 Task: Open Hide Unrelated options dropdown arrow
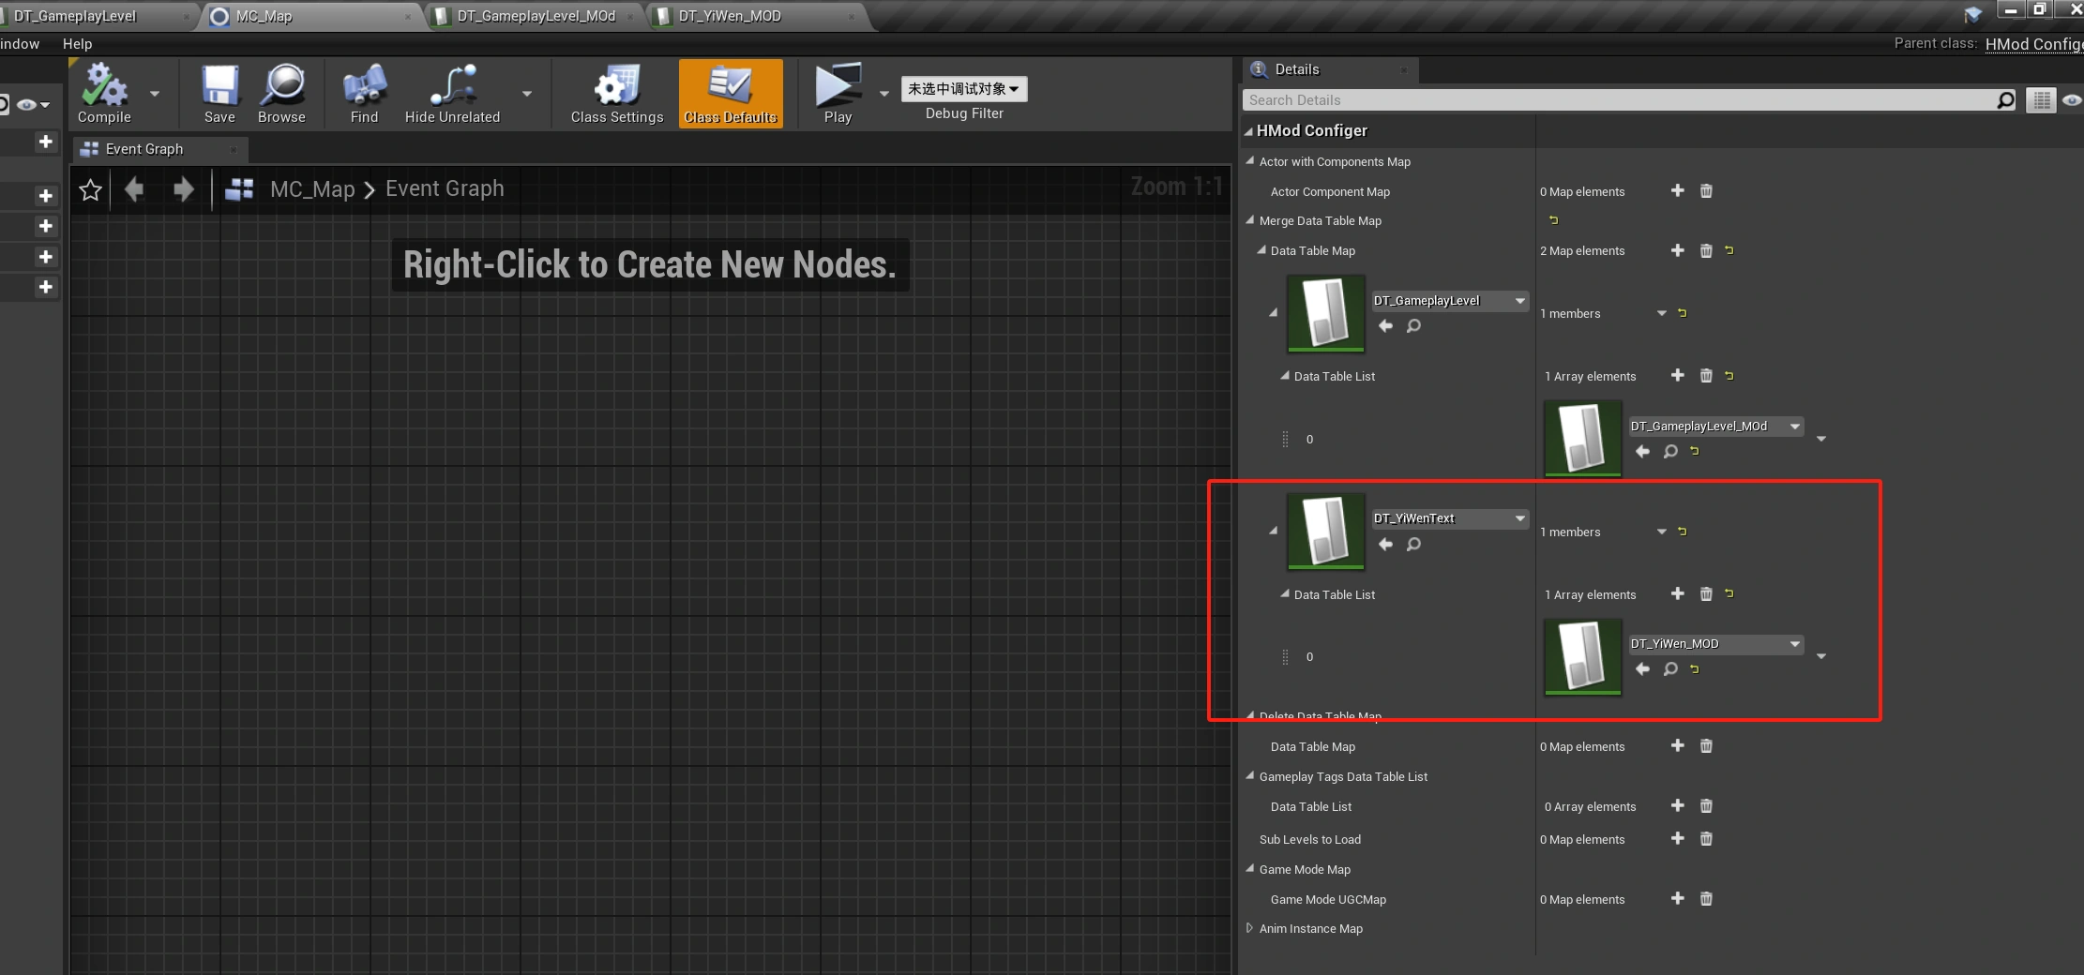(527, 94)
